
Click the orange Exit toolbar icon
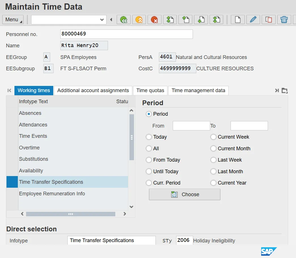pos(139,20)
